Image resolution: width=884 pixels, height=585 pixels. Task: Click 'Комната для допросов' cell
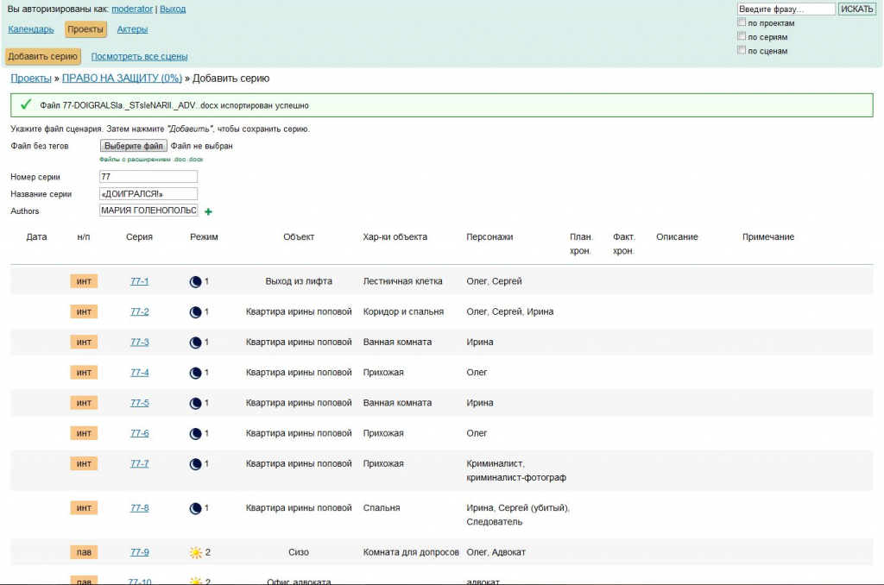411,552
